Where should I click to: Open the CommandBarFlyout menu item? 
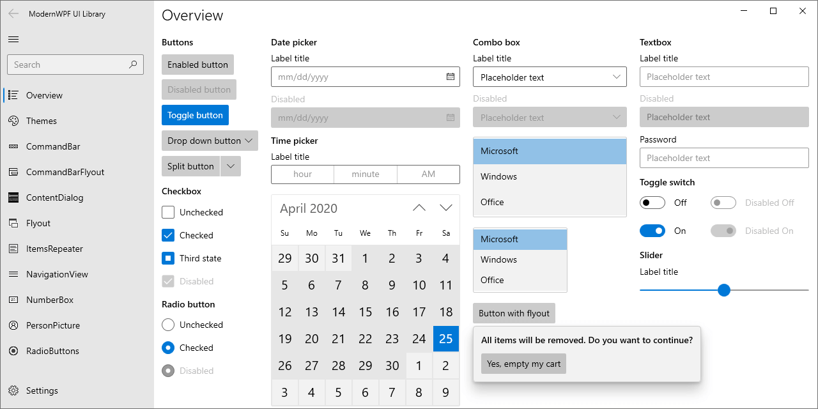pyautogui.click(x=65, y=172)
